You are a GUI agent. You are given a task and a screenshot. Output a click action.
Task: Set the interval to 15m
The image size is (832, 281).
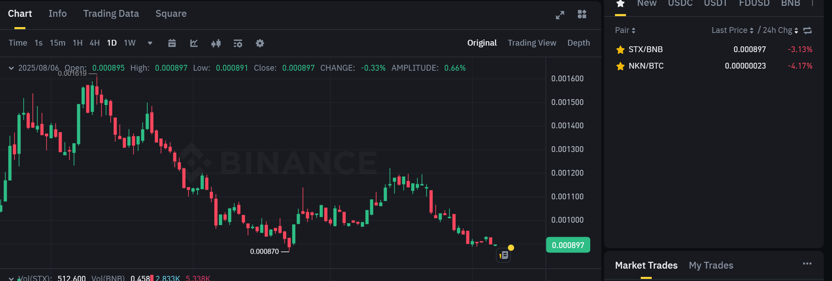click(x=57, y=43)
